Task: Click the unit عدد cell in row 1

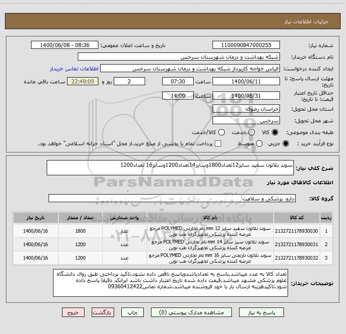Action: (124, 231)
